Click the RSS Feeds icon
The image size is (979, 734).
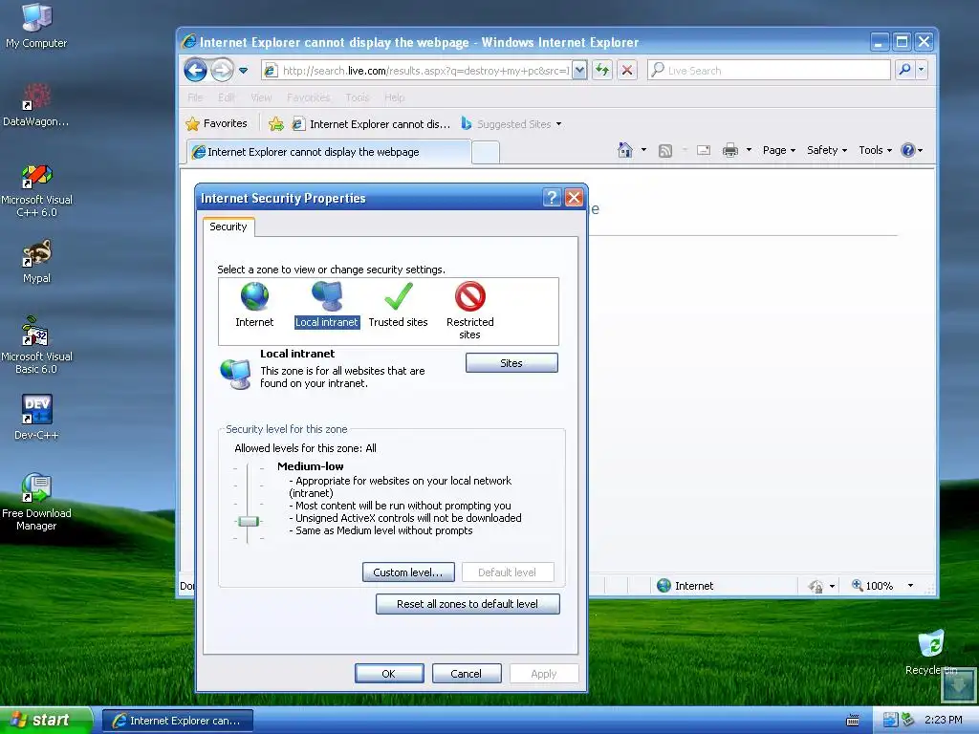665,150
